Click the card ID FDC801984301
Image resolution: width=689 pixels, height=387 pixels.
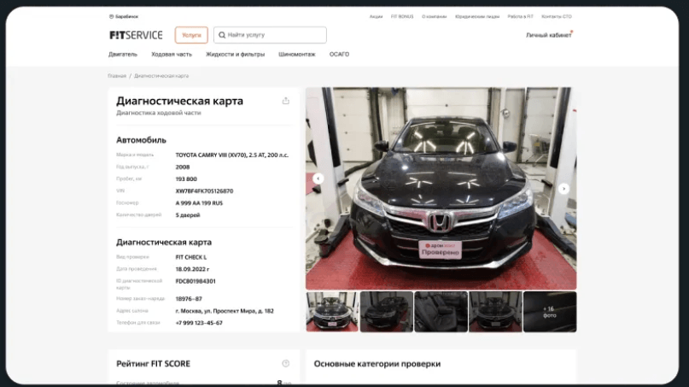[x=196, y=281]
